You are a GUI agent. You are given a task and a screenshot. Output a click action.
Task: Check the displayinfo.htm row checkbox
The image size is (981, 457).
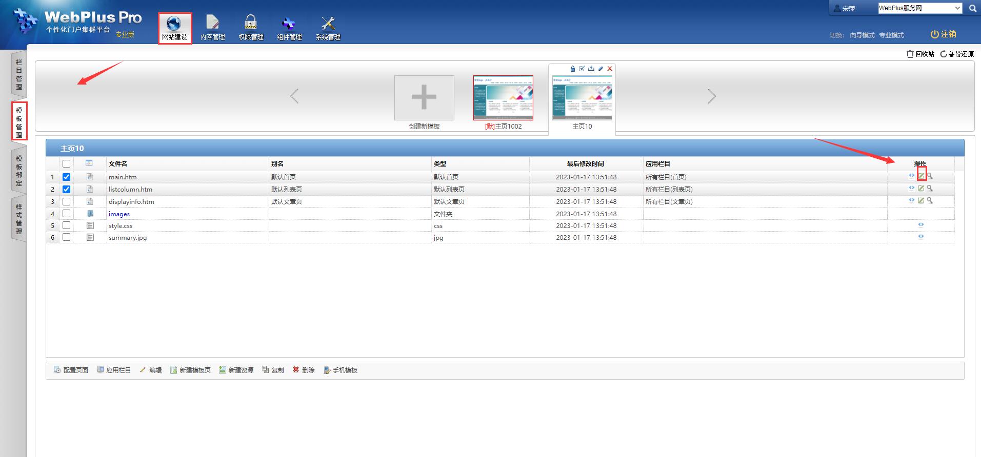(66, 201)
